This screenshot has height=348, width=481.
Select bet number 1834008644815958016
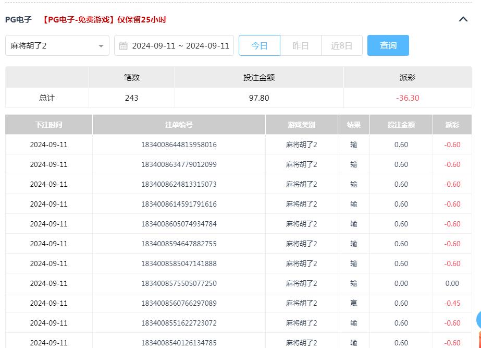[x=178, y=145]
